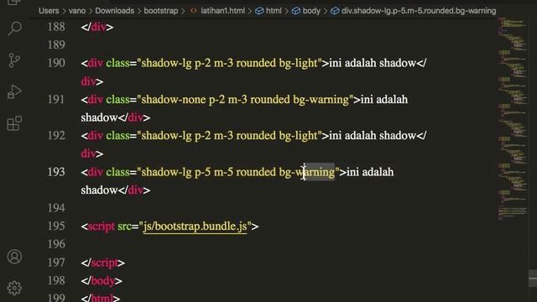Click line number 188 in gutter
The image size is (537, 302).
56,27
